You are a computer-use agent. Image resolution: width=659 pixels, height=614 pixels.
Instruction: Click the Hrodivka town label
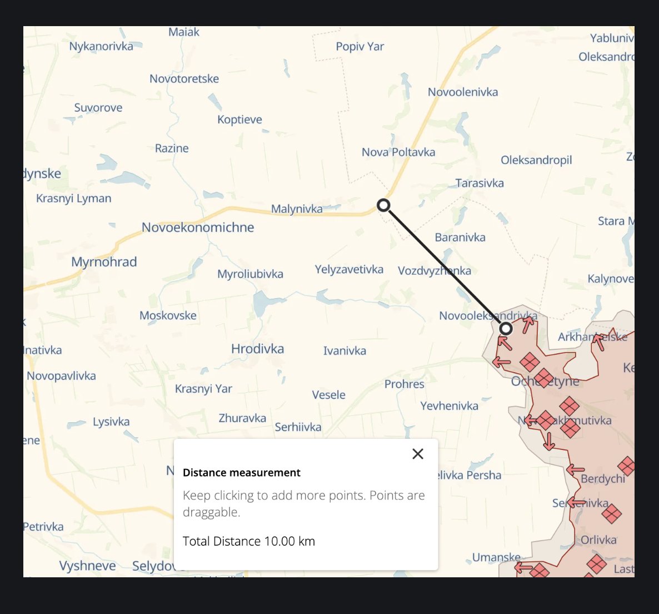point(258,349)
